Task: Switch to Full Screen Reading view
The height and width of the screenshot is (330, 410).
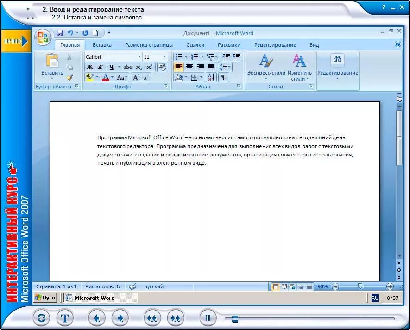Action: [284, 286]
